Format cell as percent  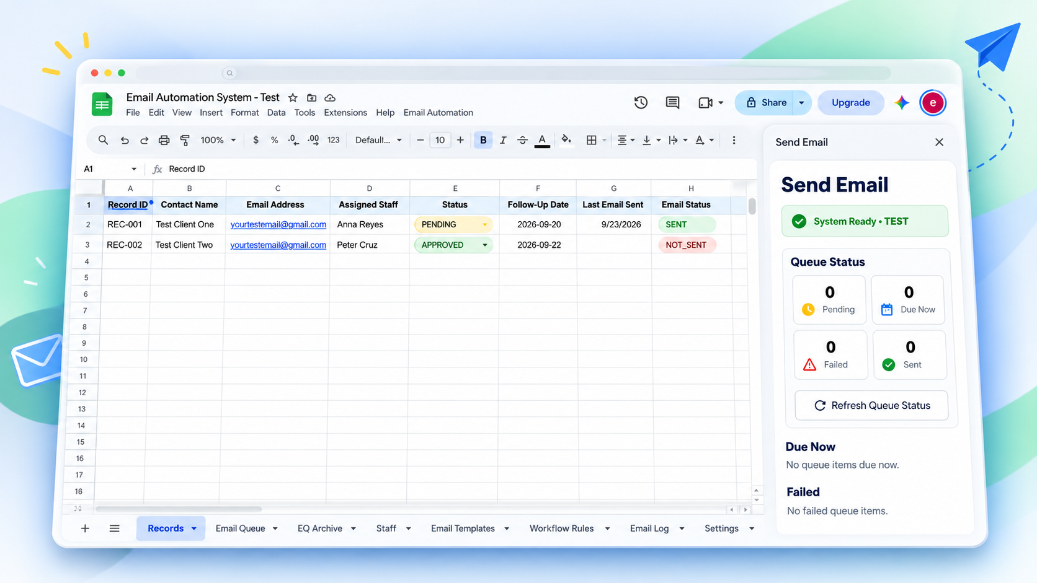(x=274, y=140)
